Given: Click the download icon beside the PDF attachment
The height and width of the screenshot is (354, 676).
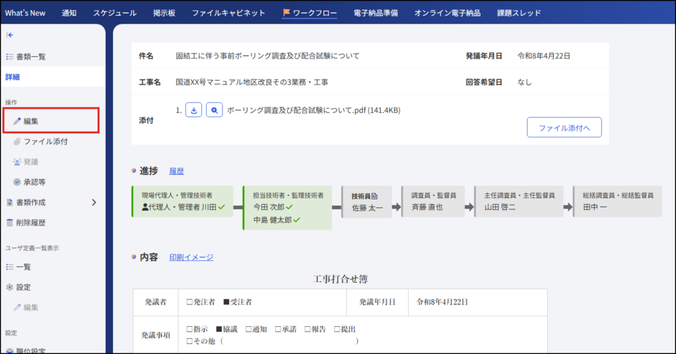Looking at the screenshot, I should coord(193,110).
